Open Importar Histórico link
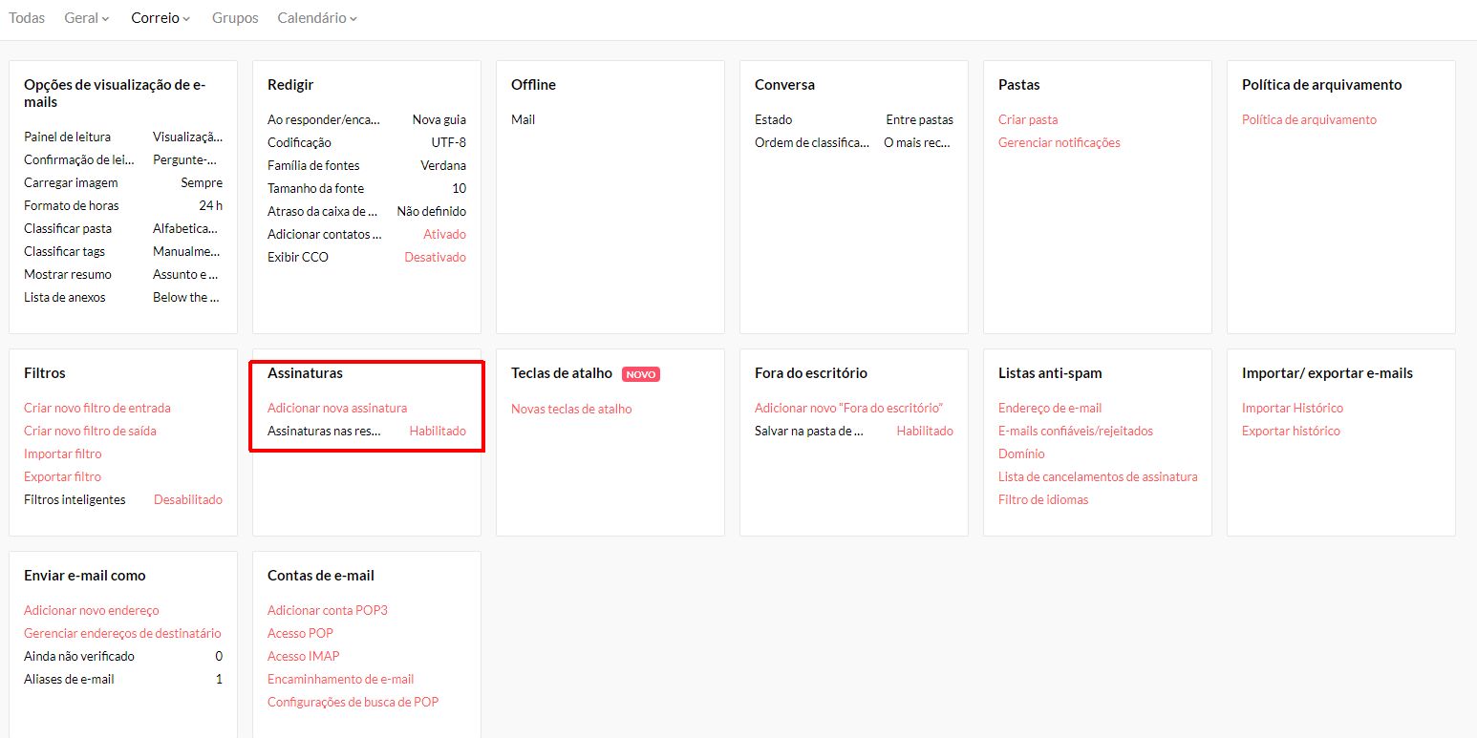This screenshot has height=738, width=1477. 1292,408
